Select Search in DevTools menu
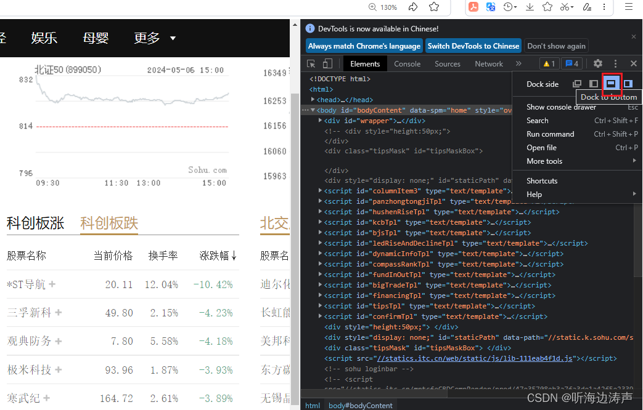Viewport: 643px width, 410px height. (x=578, y=121)
